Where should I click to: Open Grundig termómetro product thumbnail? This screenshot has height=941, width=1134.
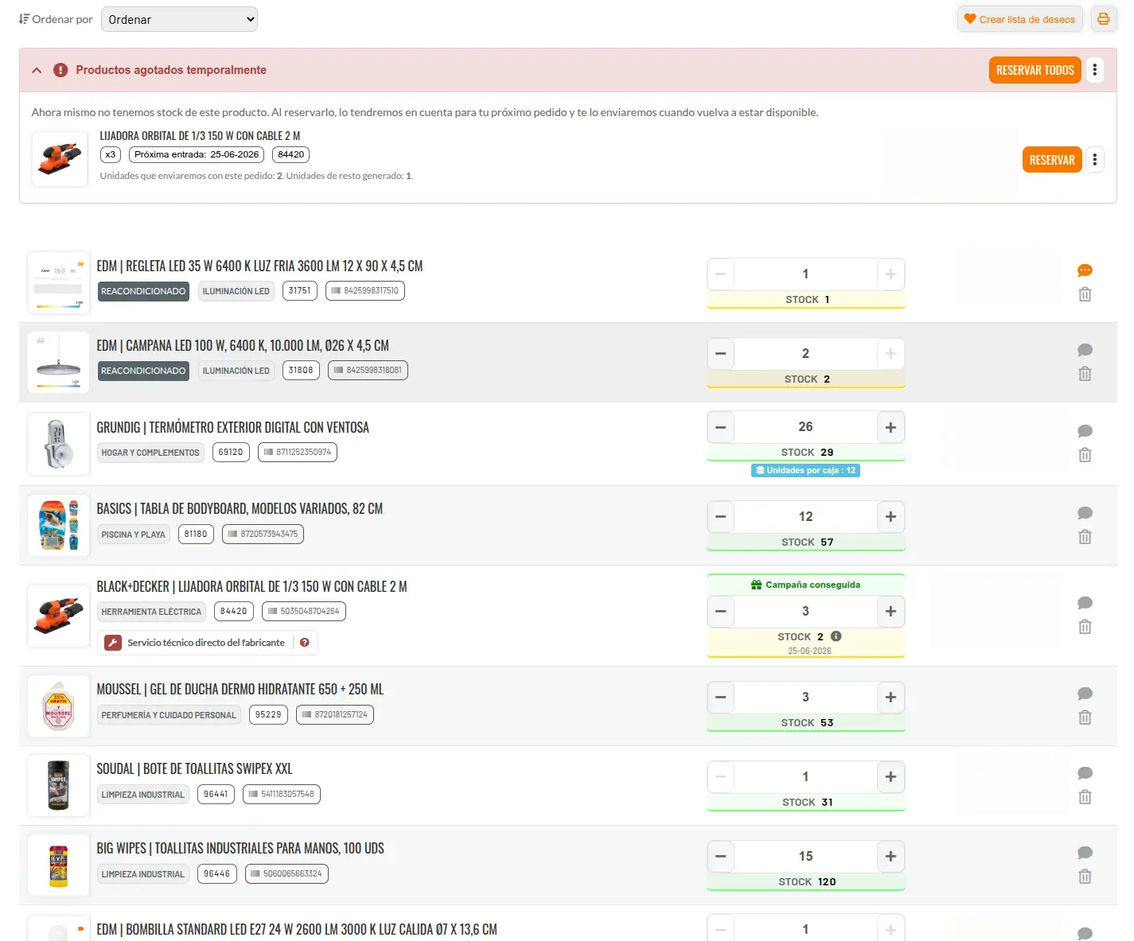pos(59,444)
